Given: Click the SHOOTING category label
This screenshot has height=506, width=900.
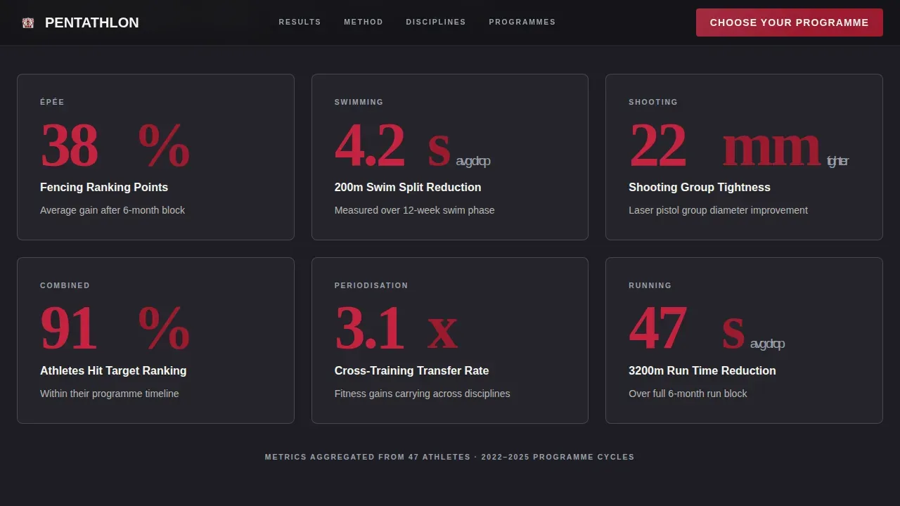Looking at the screenshot, I should point(653,102).
